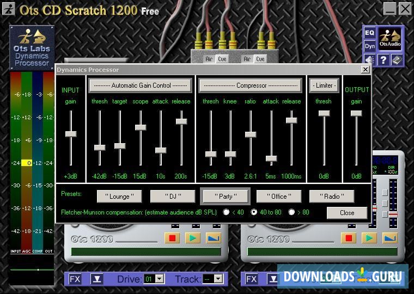
Task: Open the EQ panel icon
Action: point(369,33)
